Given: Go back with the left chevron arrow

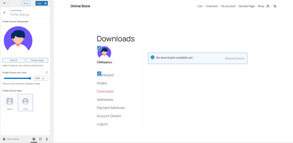Looking at the screenshot, I should [4, 12].
